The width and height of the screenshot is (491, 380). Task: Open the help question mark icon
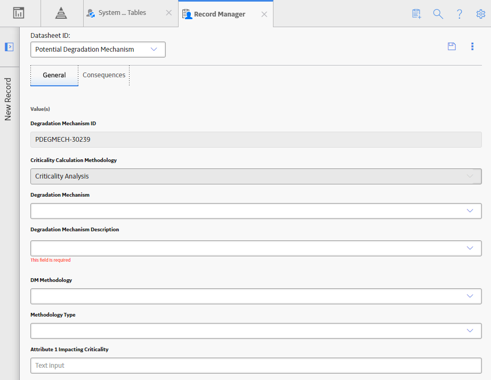460,14
